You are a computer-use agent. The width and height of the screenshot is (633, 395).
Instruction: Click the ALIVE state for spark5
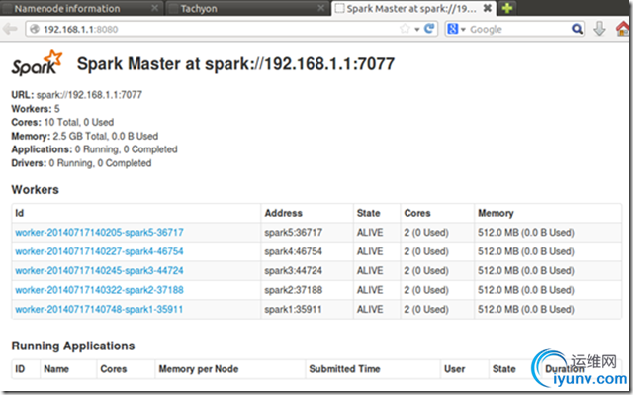tap(370, 233)
